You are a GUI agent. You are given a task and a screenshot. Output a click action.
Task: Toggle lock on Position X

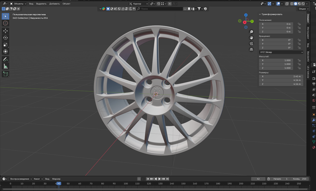299,24
